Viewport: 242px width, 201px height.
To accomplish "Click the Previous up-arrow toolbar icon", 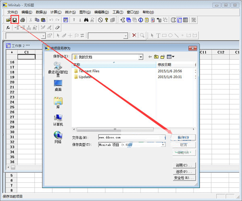I will pos(74,20).
